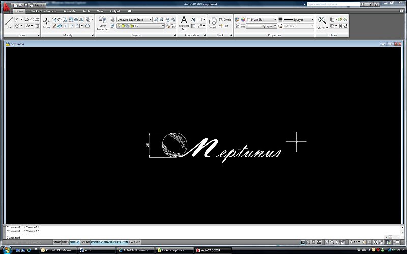This screenshot has height=254, width=407.
Task: Click the Undo arrow in quick access toolbar
Action: tap(37, 5)
